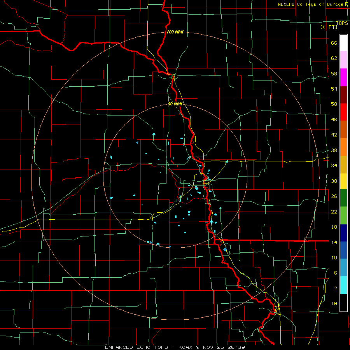Select the light green legend segment
350x350 pixels.
click(343, 215)
